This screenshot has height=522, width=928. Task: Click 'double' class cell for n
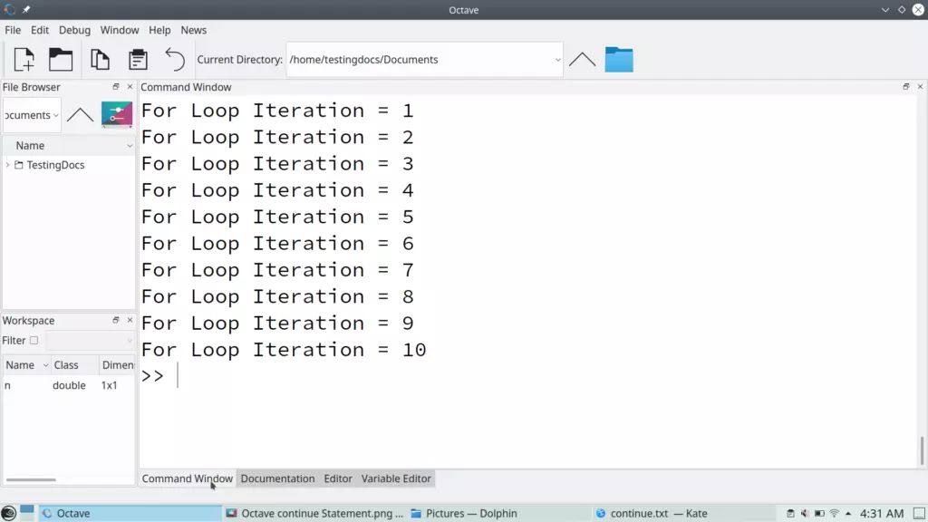(69, 385)
